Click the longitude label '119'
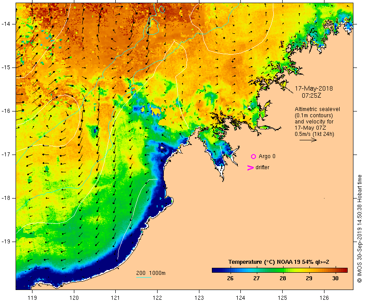 [32, 298]
